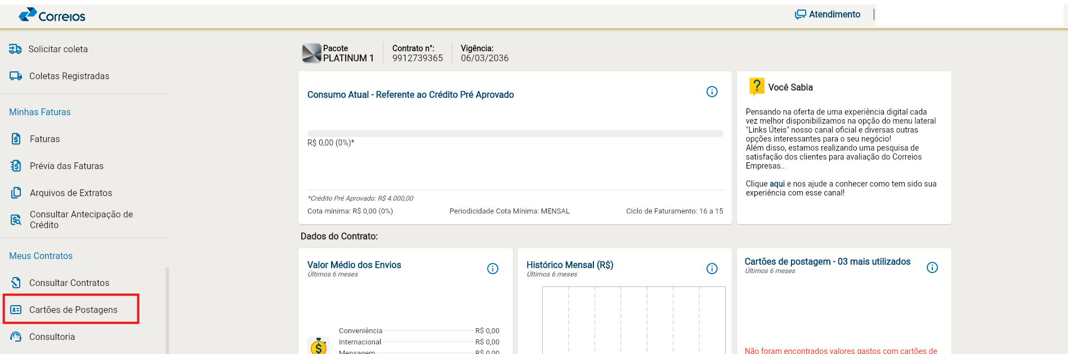The height and width of the screenshot is (354, 1068).
Task: Open Prévia das Faturas
Action: [x=66, y=166]
